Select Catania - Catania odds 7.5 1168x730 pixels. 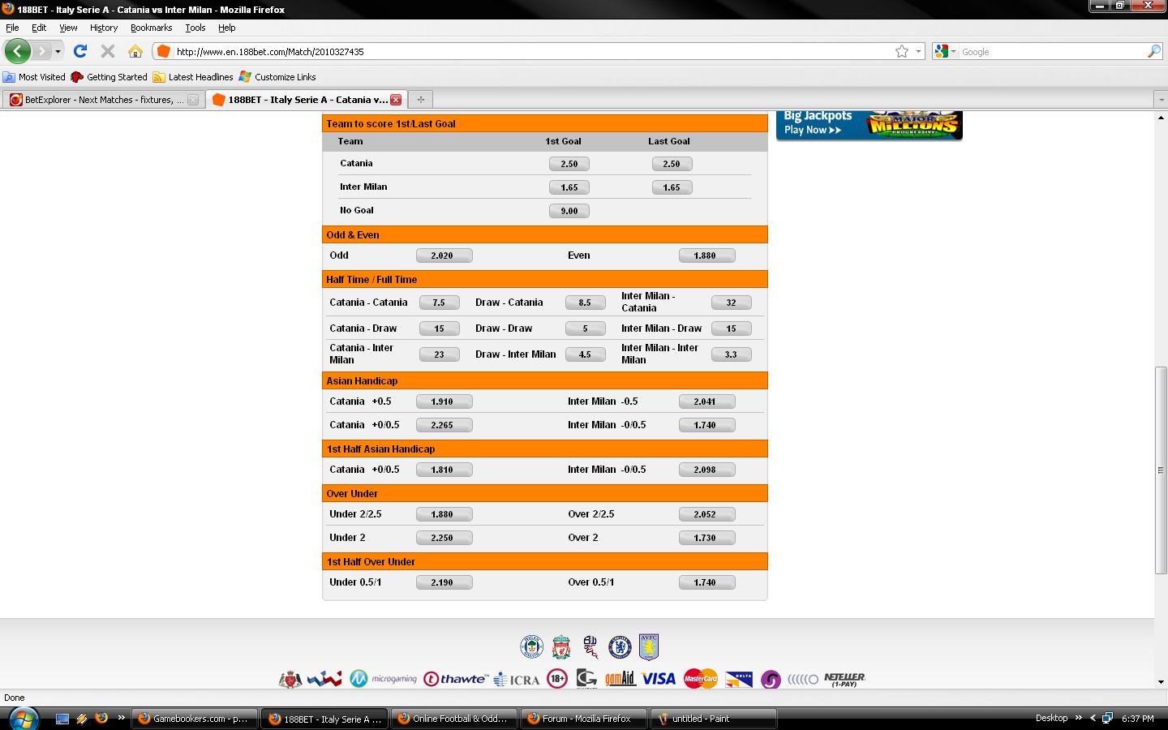(x=439, y=303)
